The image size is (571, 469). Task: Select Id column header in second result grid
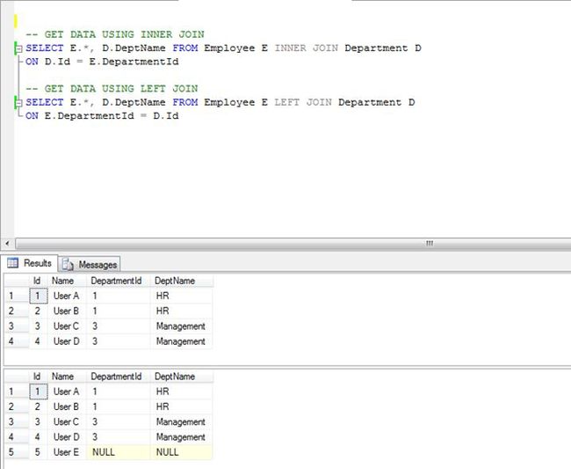(38, 377)
